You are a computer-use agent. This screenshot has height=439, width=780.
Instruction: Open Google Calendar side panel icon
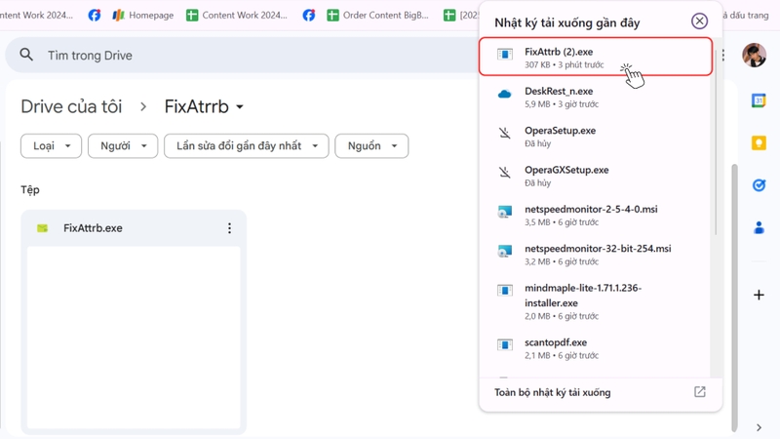click(759, 100)
